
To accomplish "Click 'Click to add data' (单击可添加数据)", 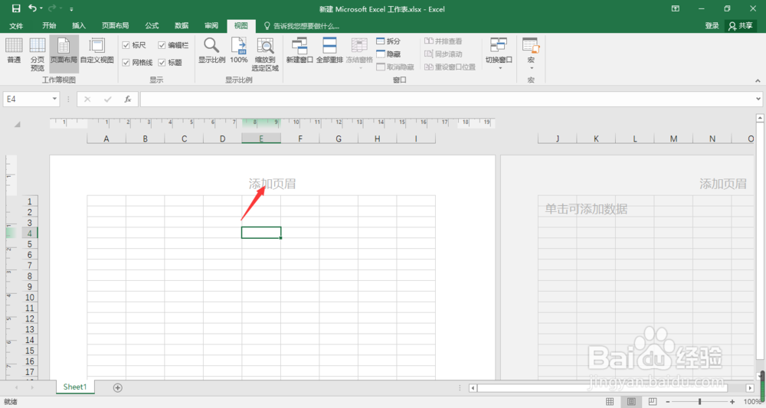I will coord(586,210).
